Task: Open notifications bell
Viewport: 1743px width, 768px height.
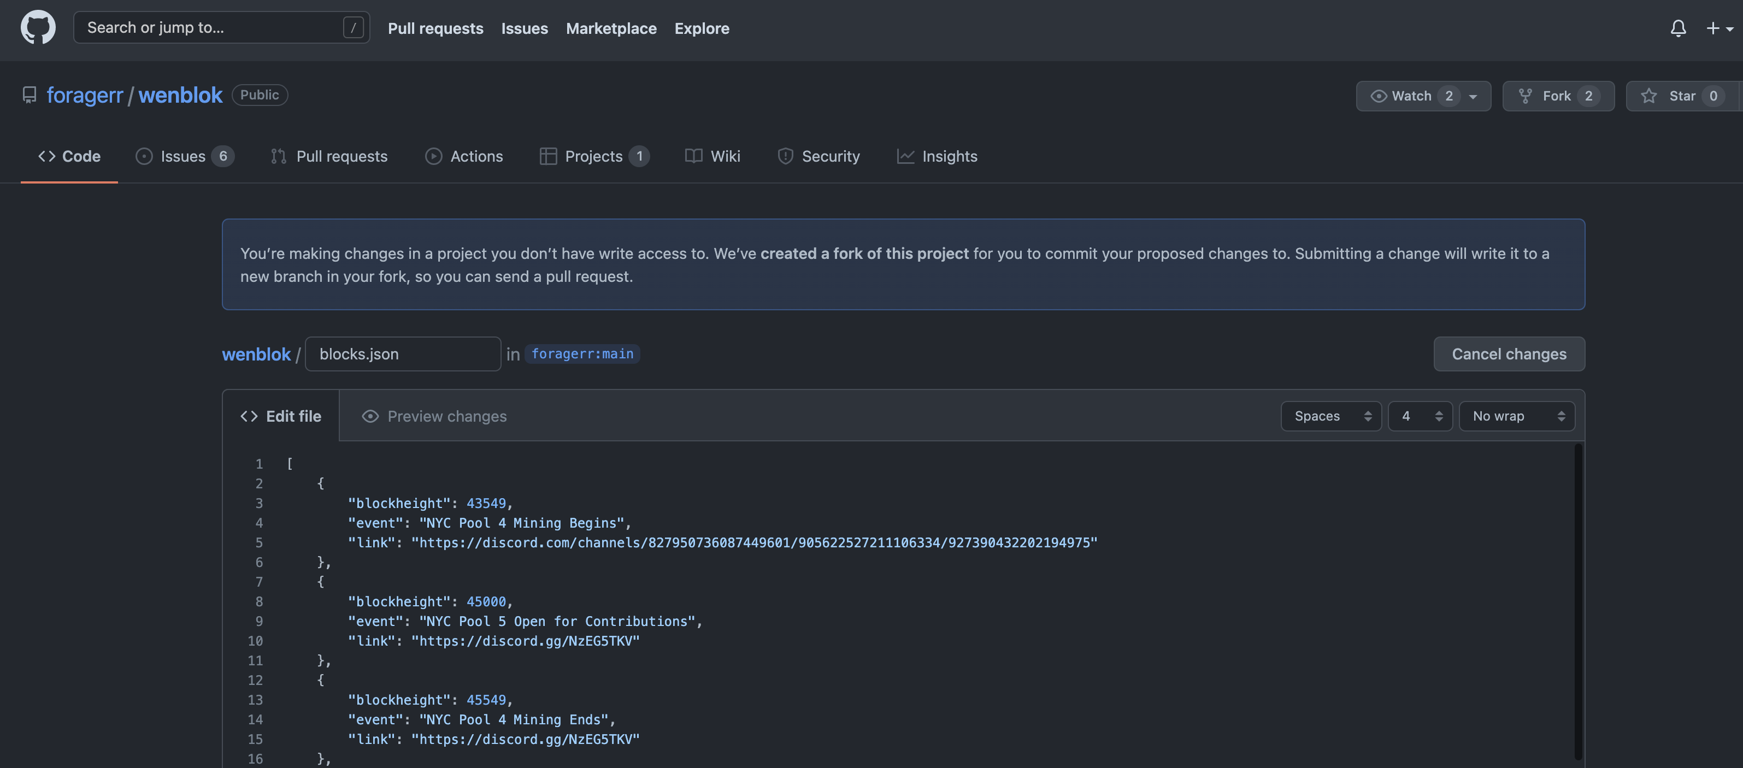Action: (1678, 28)
